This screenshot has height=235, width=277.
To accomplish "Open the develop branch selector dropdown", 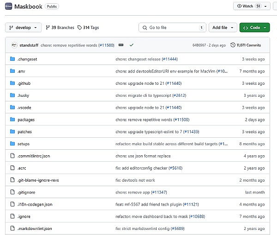I will click(23, 28).
